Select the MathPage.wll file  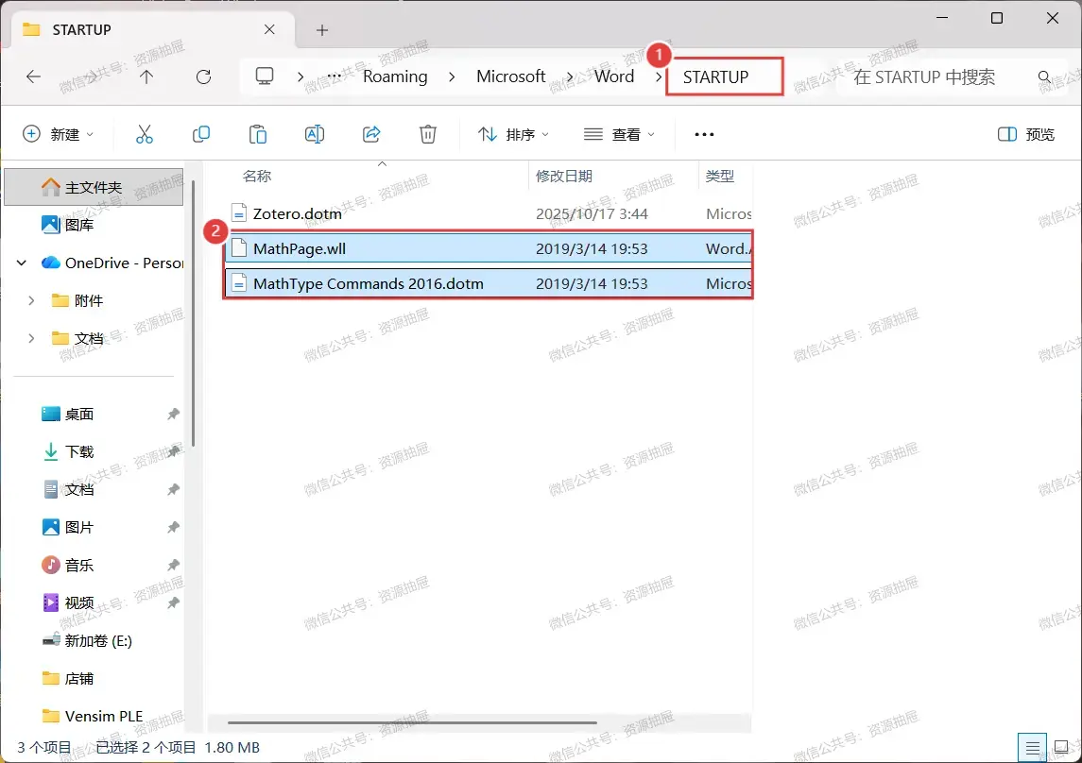tap(489, 248)
